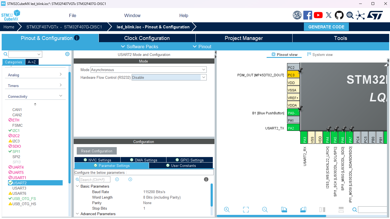The image size is (390, 219).
Task: Open the YouTube icon in the header
Action: point(318,15)
